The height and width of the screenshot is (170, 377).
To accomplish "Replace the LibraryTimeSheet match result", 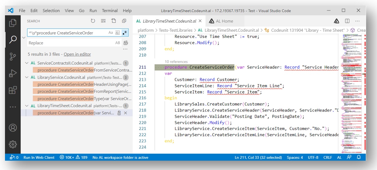I will [x=119, y=113].
